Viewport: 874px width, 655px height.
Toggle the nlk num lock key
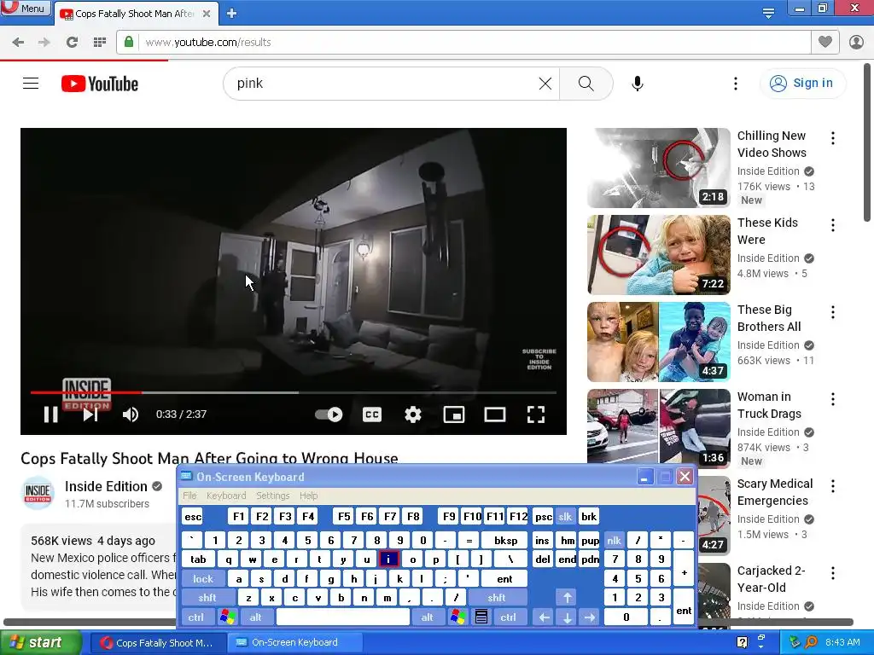pyautogui.click(x=614, y=540)
